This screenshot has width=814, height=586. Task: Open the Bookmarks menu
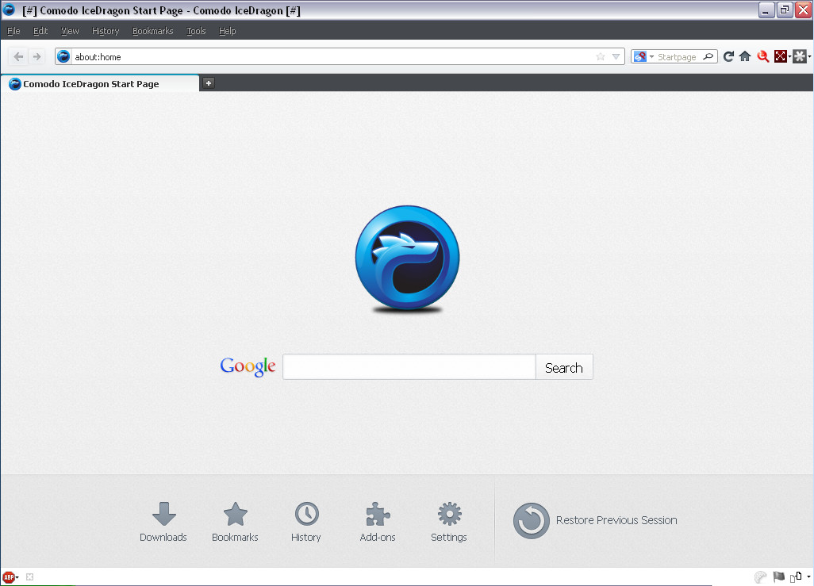click(152, 31)
